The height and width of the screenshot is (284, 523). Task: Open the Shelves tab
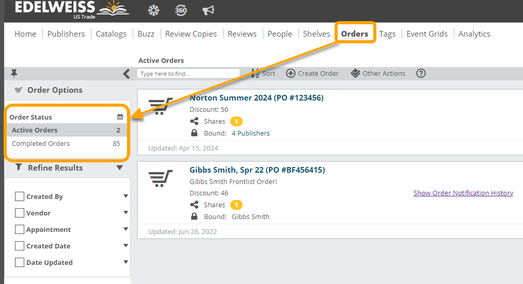pos(316,34)
